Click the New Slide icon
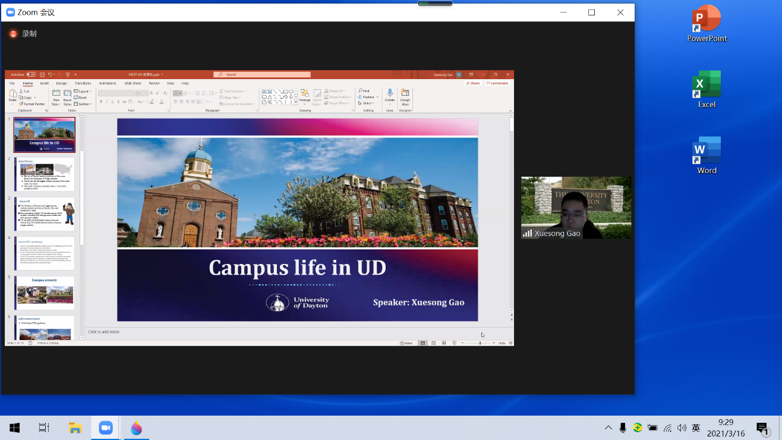Screen dimensions: 782x440 56,93
